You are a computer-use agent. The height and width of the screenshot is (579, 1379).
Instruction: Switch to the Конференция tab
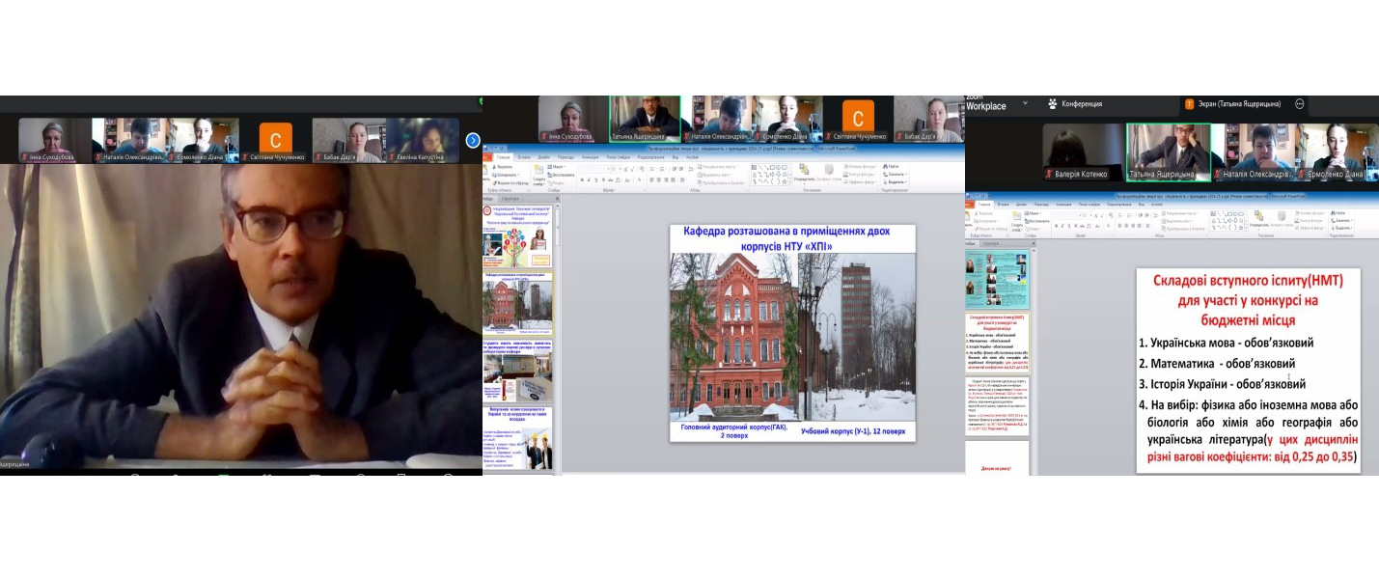tap(1081, 104)
